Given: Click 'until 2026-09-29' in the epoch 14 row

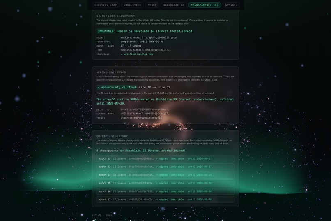Looking at the screenshot, I should (x=200, y=175).
